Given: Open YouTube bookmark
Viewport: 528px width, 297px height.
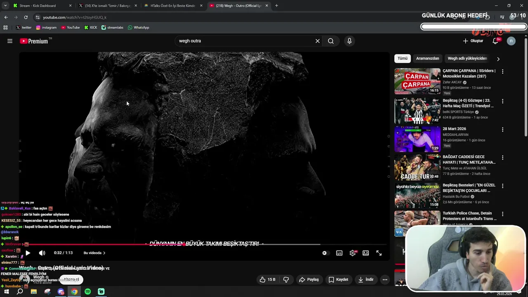Looking at the screenshot, I should 71,28.
